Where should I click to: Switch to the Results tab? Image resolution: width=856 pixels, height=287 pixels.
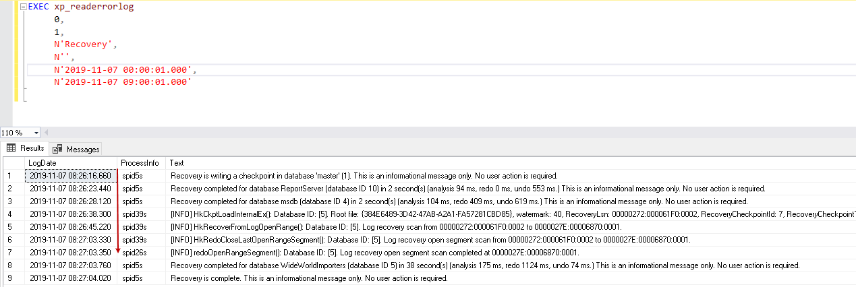(26, 148)
